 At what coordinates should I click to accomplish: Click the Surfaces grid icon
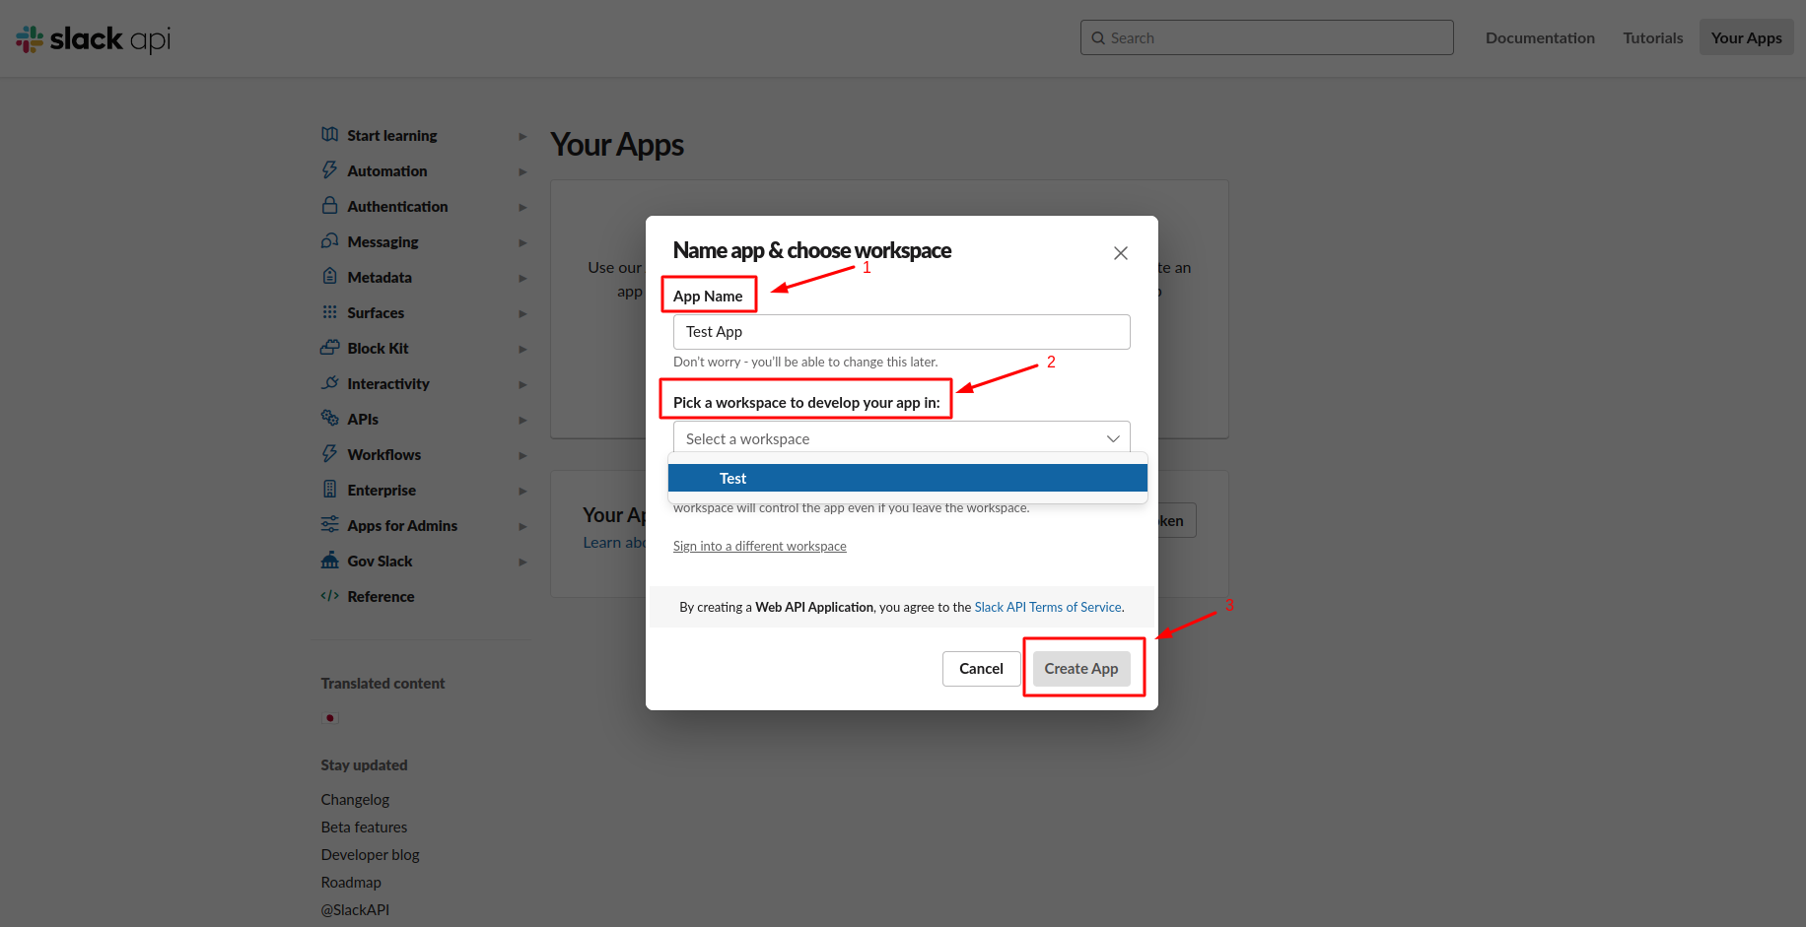pos(330,311)
